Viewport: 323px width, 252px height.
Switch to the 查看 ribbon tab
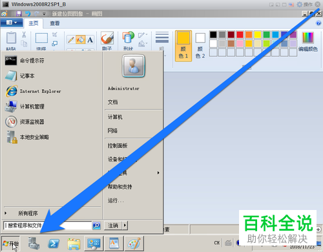point(55,23)
